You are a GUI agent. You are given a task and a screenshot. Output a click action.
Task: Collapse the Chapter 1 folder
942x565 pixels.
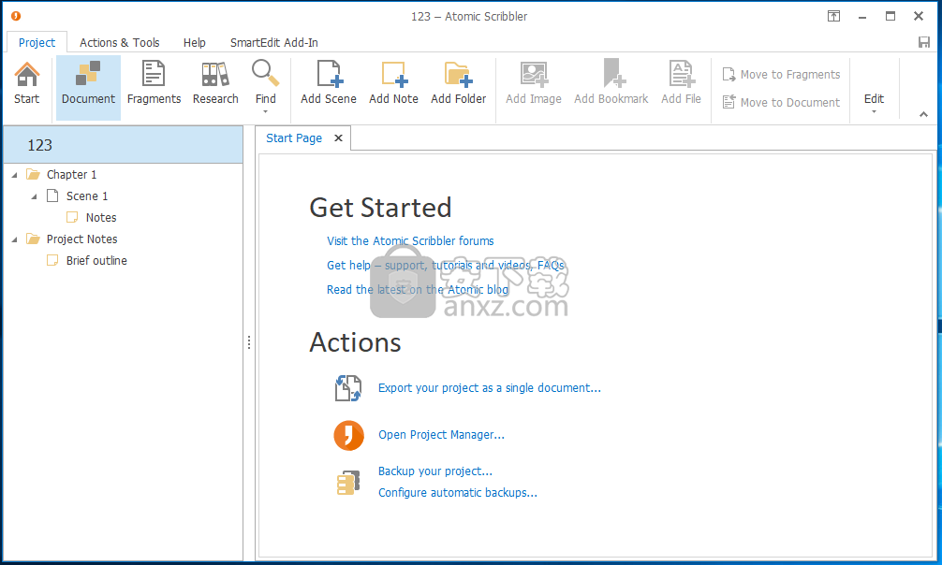[x=14, y=175]
